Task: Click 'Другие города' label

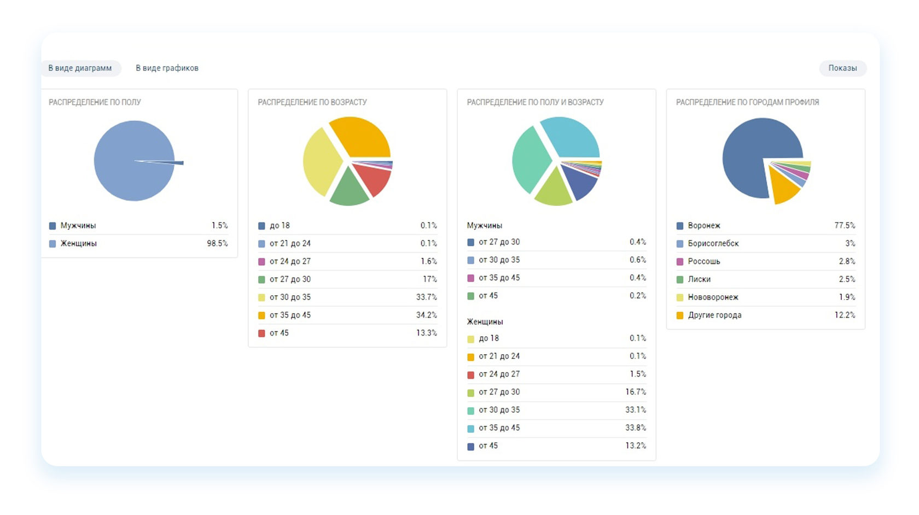Action: 715,315
